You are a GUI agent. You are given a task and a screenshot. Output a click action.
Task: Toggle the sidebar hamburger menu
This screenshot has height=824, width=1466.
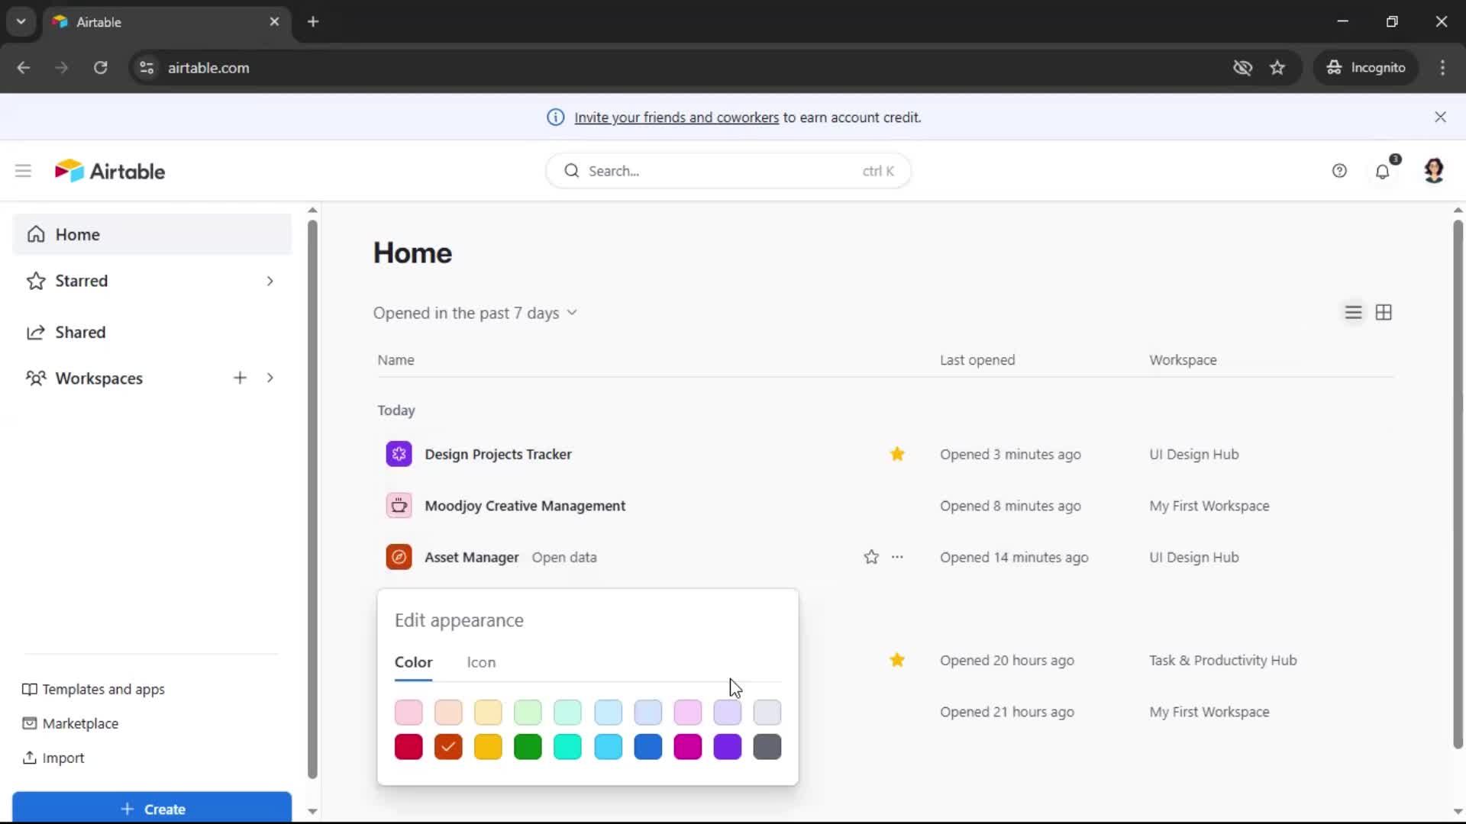[23, 171]
